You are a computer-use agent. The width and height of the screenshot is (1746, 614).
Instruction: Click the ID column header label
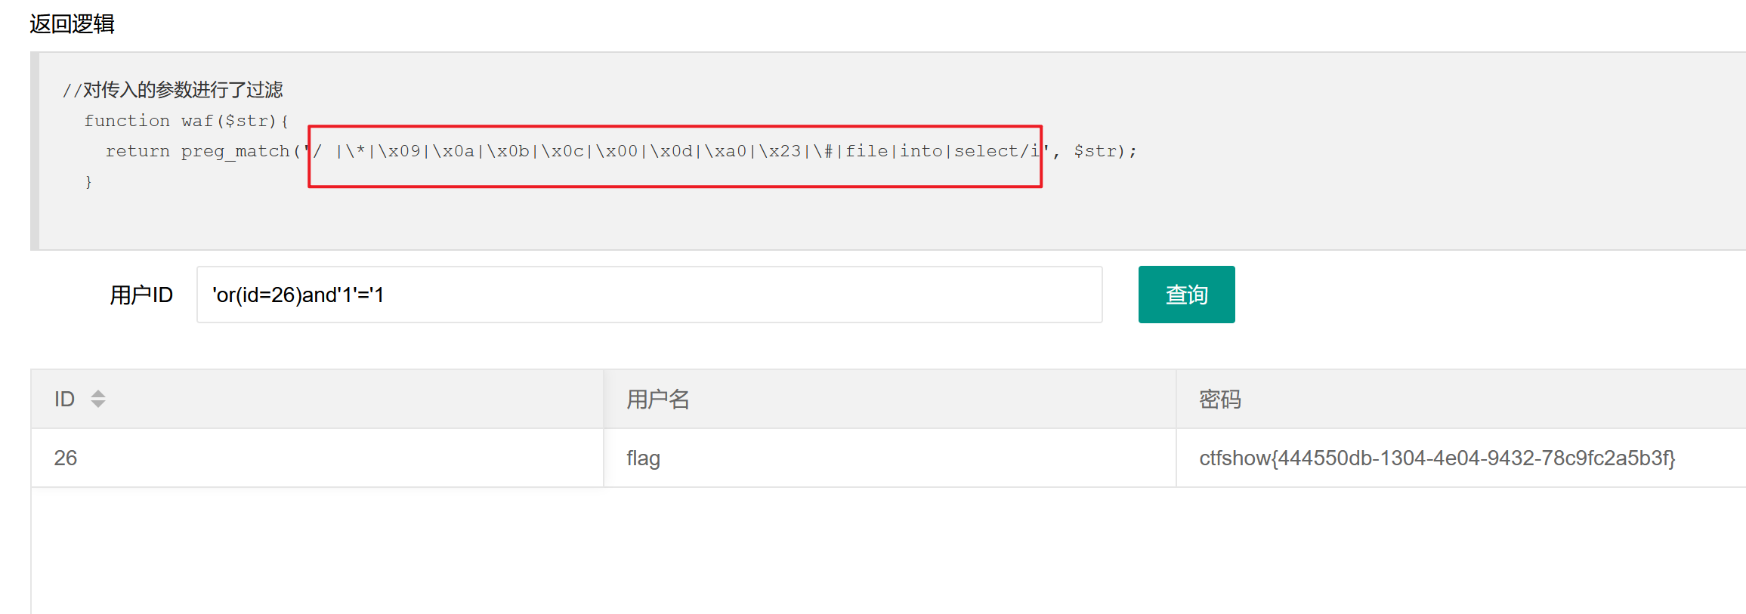[65, 399]
